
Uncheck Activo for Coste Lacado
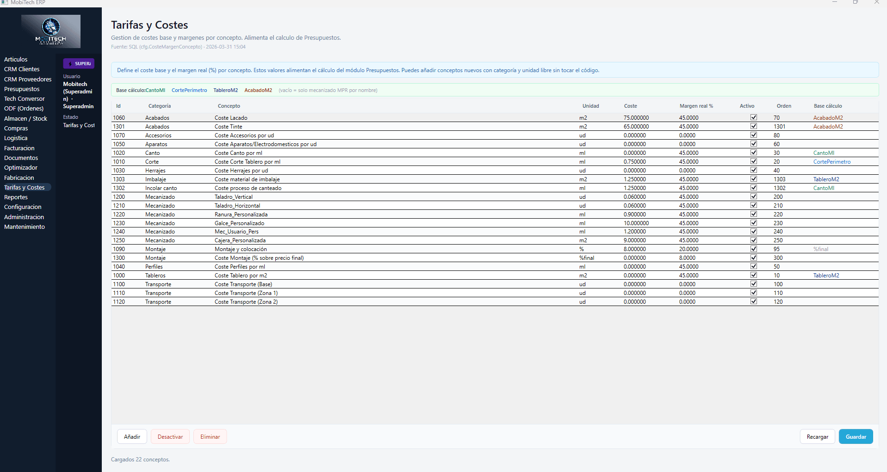click(753, 117)
